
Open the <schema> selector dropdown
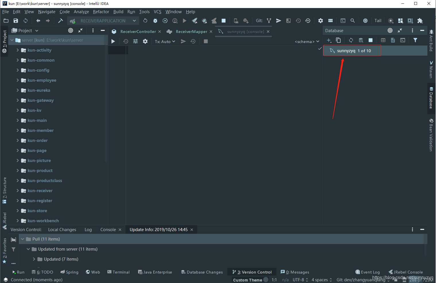click(307, 42)
